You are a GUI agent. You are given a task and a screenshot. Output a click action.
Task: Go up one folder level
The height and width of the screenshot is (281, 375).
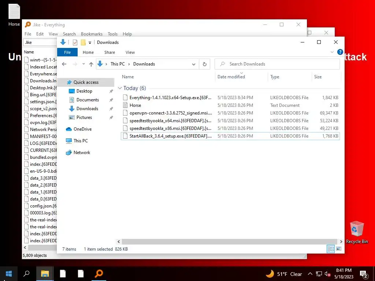(x=91, y=64)
